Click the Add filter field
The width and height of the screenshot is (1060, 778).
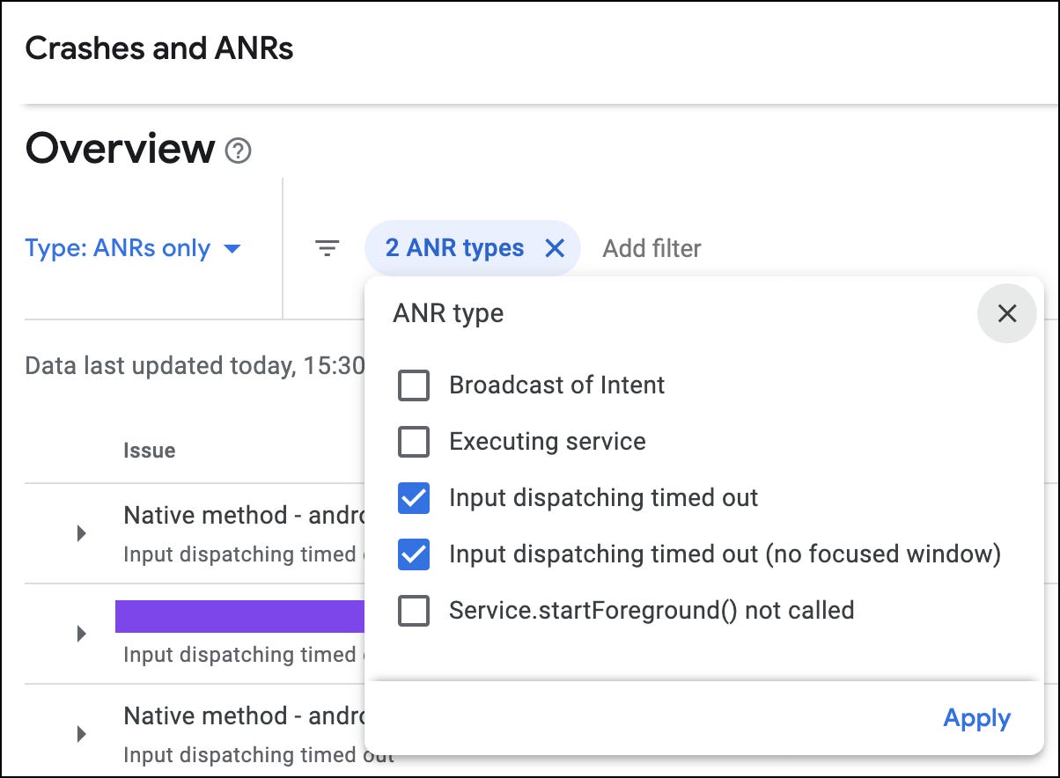pos(651,249)
